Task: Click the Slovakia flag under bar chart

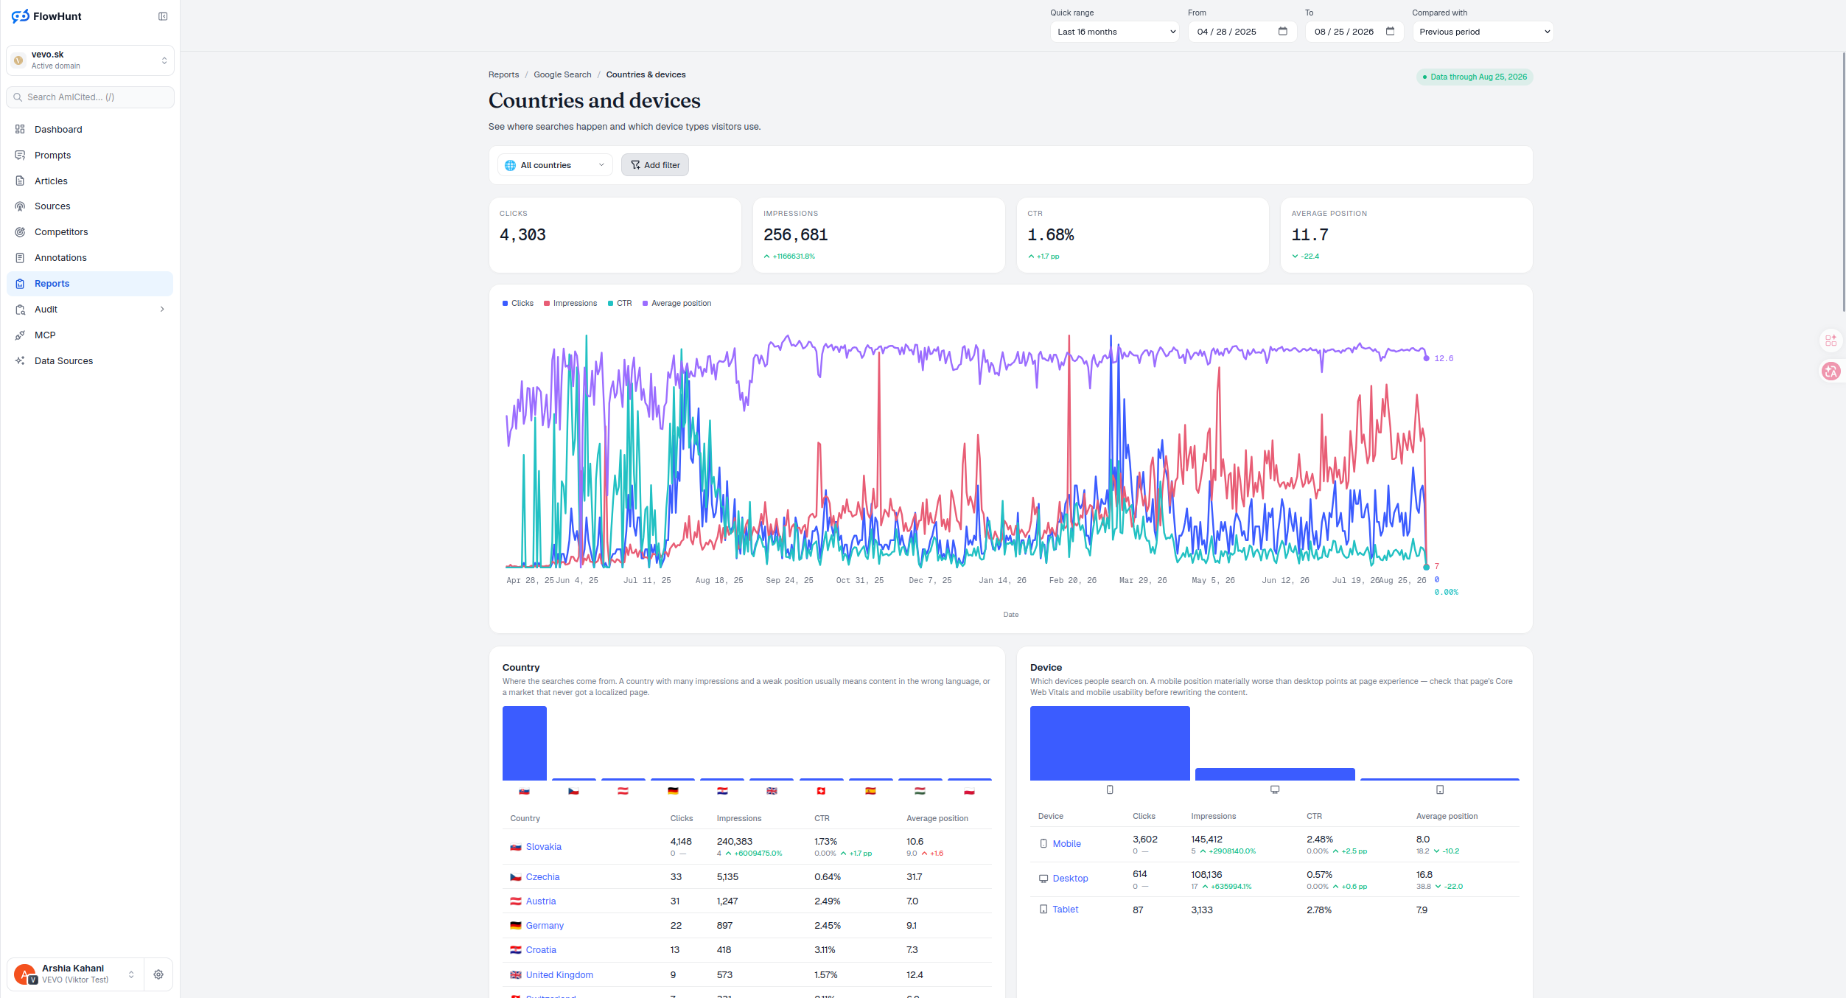Action: tap(524, 791)
